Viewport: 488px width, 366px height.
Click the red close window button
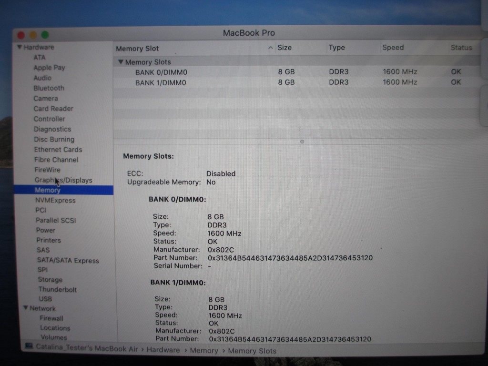(21, 35)
